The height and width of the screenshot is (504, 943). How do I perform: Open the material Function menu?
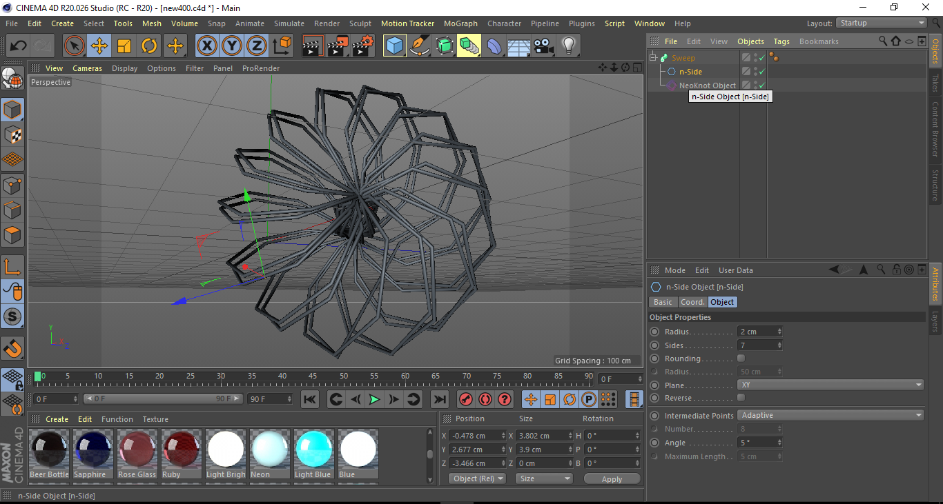117,419
